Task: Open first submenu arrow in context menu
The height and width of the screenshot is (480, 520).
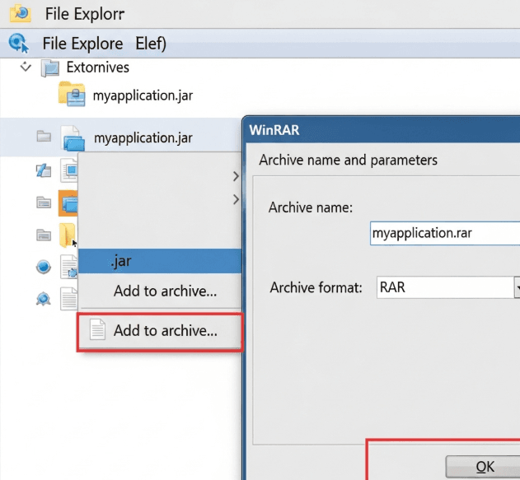Action: click(x=236, y=176)
